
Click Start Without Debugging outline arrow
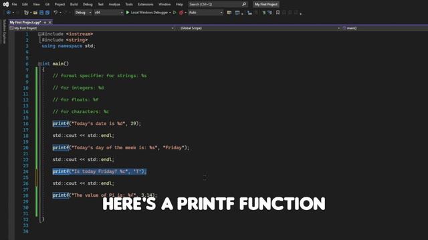pos(175,13)
